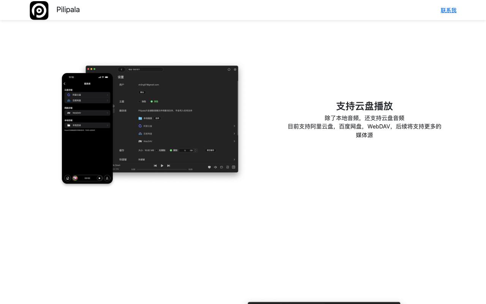Click the previous track button in desktop player

coord(155,166)
